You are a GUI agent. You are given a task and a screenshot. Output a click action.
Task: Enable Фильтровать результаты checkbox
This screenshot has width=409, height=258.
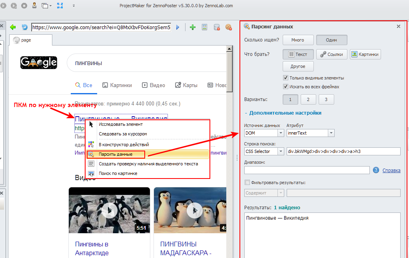click(x=247, y=183)
